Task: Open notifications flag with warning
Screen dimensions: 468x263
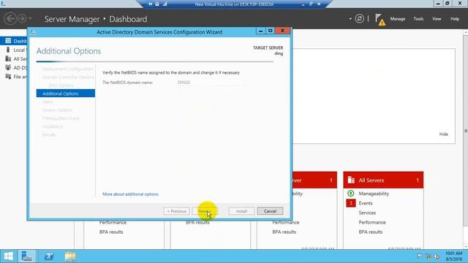Action: 380,20
